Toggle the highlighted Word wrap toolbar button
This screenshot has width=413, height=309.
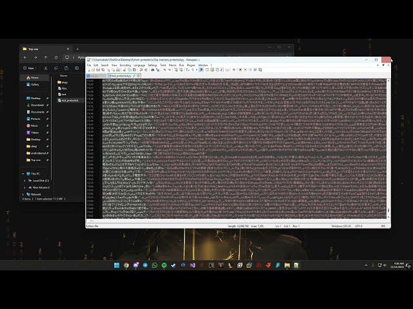coord(201,70)
